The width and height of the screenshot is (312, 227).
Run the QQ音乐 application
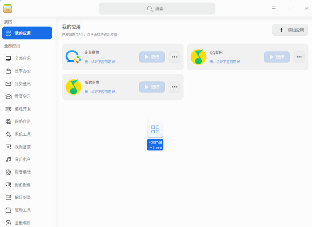[277, 57]
